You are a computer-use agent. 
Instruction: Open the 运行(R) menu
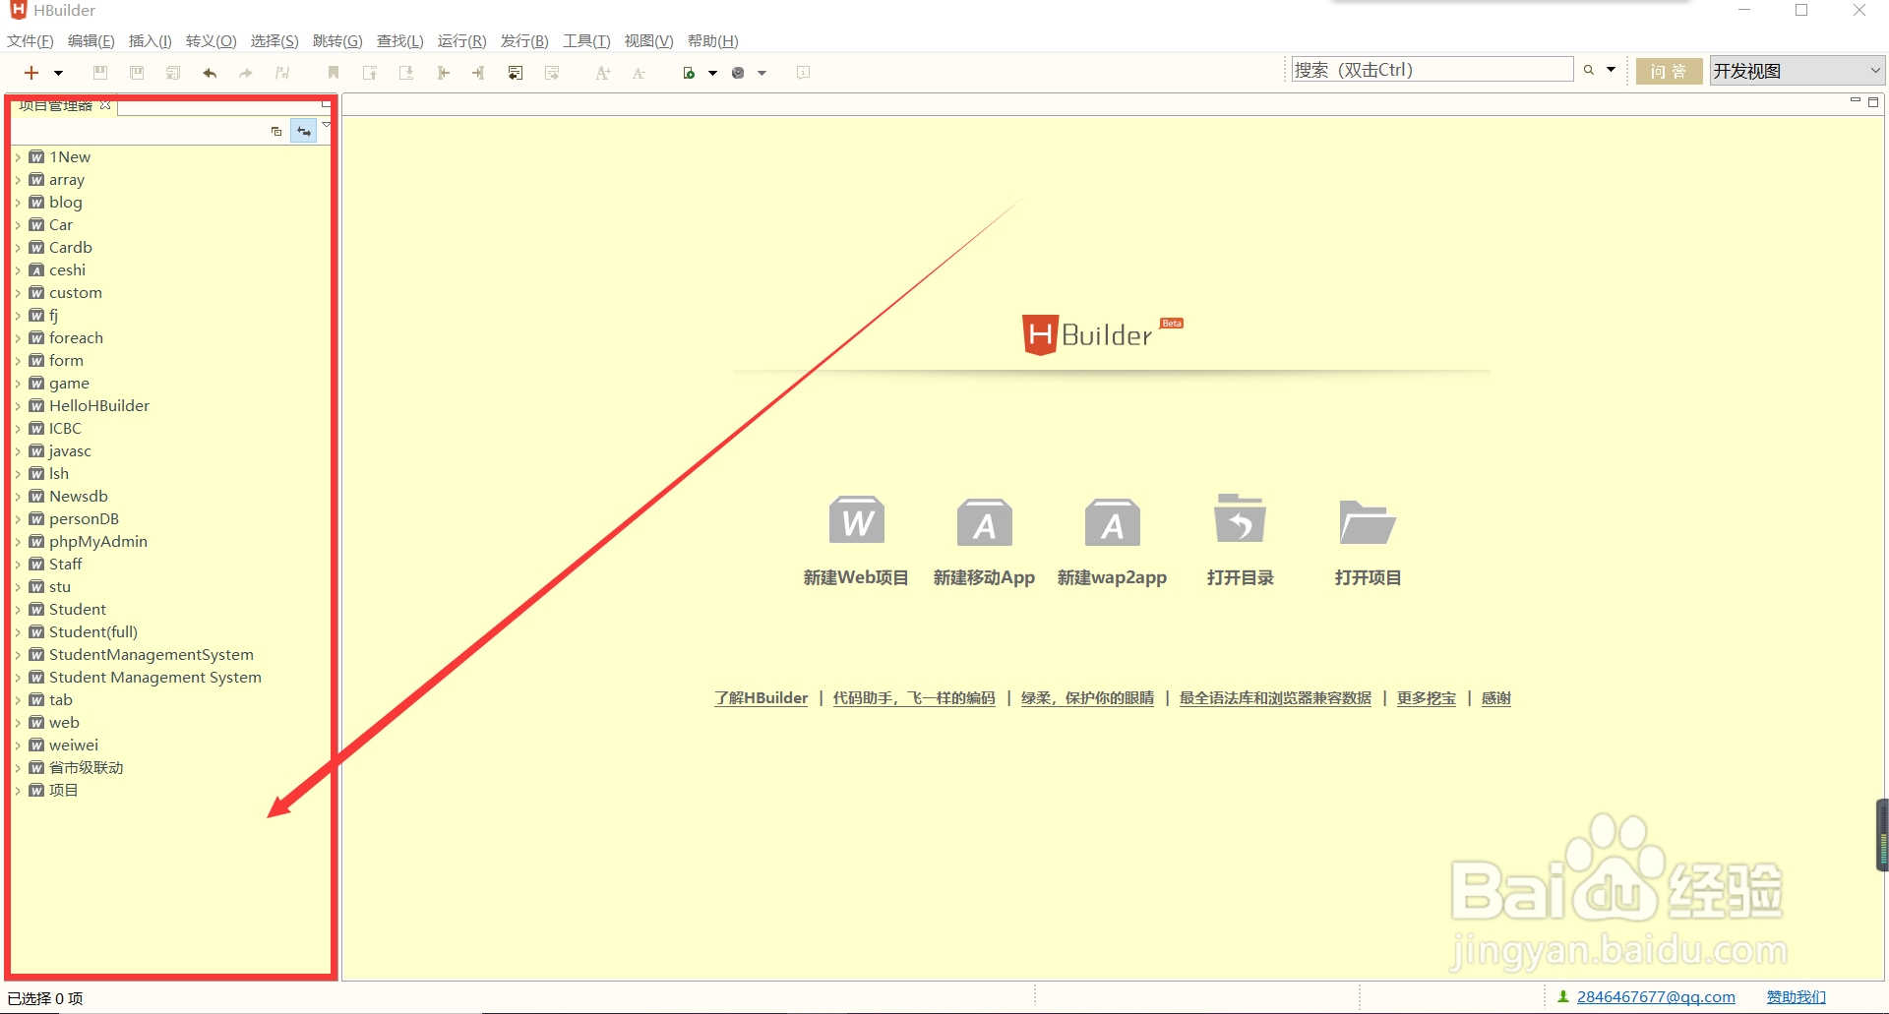tap(461, 41)
